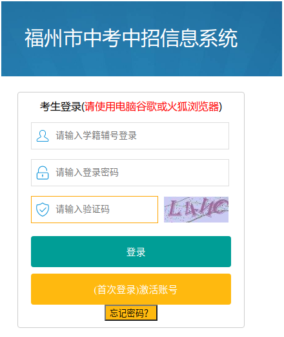The image size is (284, 337).
Task: Submit using the green 登录 button
Action: click(x=131, y=252)
